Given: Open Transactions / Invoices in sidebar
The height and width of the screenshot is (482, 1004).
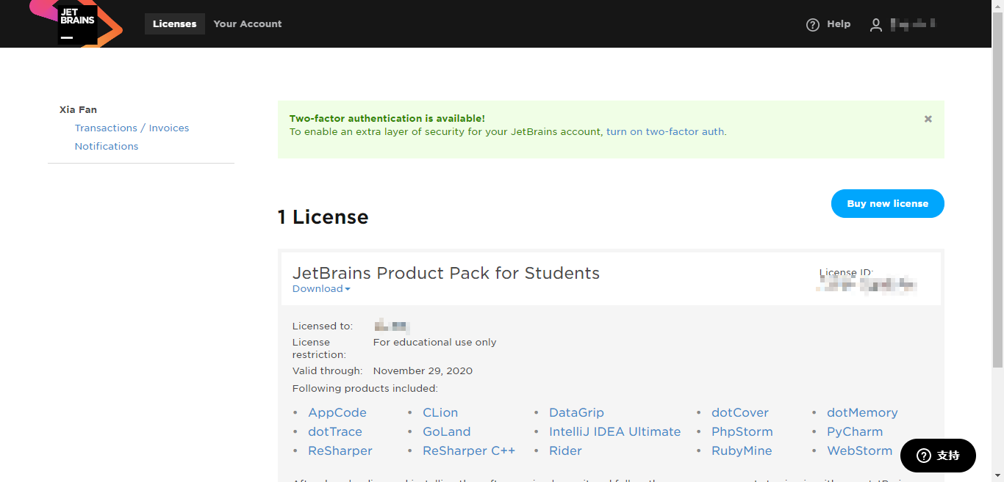Looking at the screenshot, I should click(x=132, y=128).
